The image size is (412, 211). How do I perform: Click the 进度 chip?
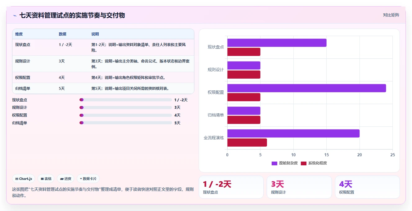pos(66,179)
